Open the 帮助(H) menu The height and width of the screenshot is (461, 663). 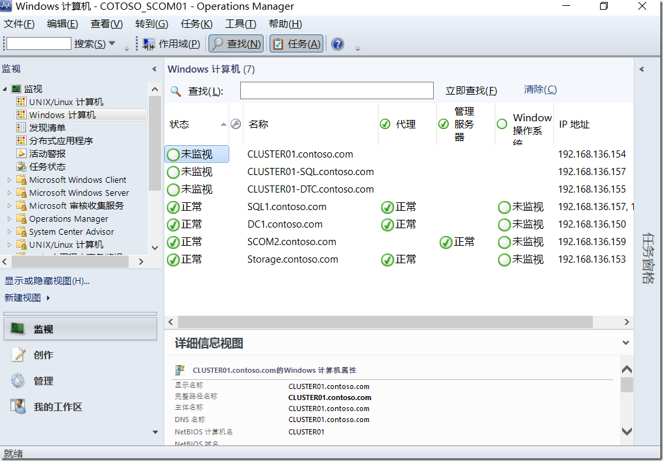(286, 24)
